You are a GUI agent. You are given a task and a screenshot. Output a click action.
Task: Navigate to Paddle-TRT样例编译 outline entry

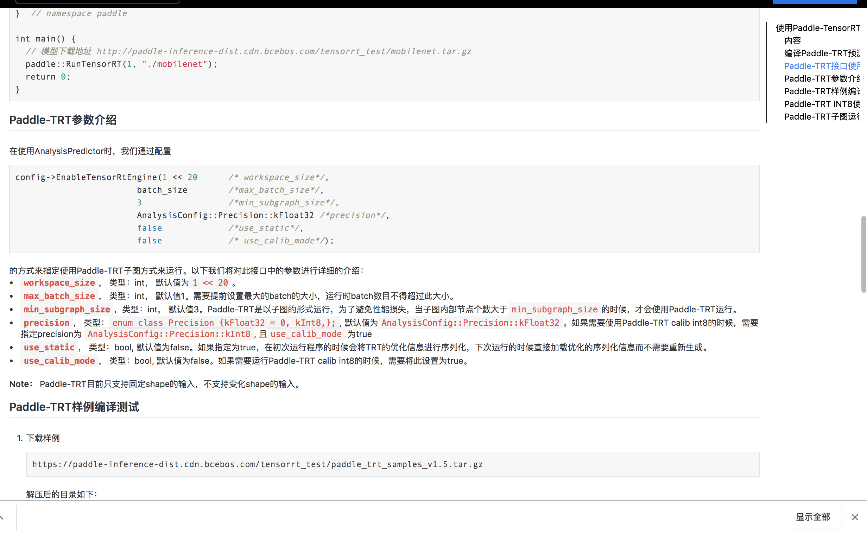point(822,91)
